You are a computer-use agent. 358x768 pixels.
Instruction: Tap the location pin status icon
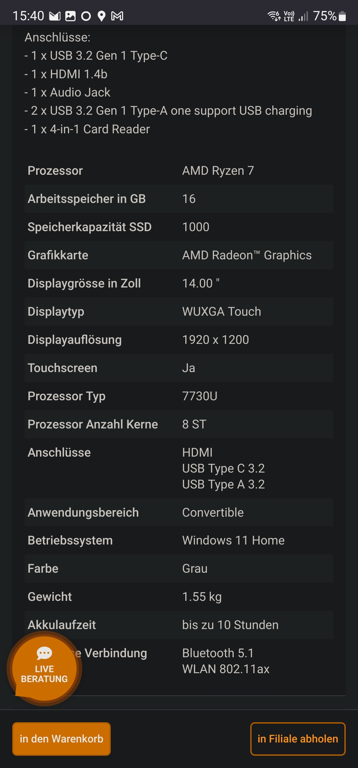(101, 16)
